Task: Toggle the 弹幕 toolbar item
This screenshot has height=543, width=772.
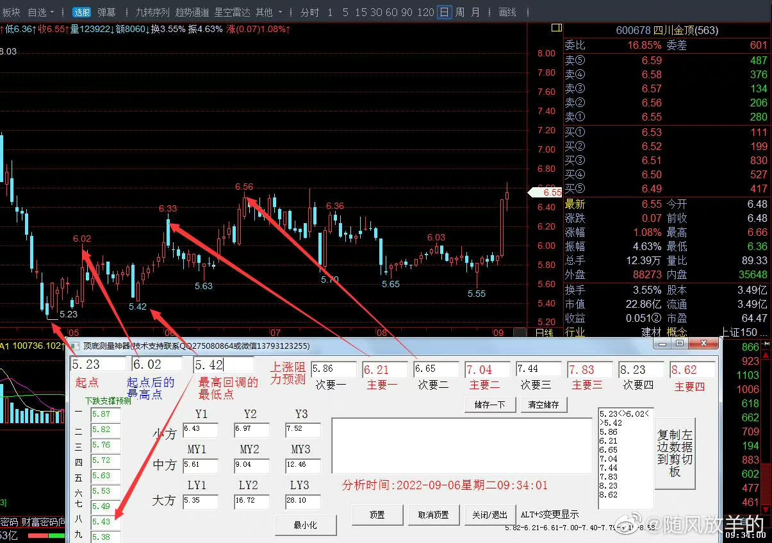Action: [107, 12]
